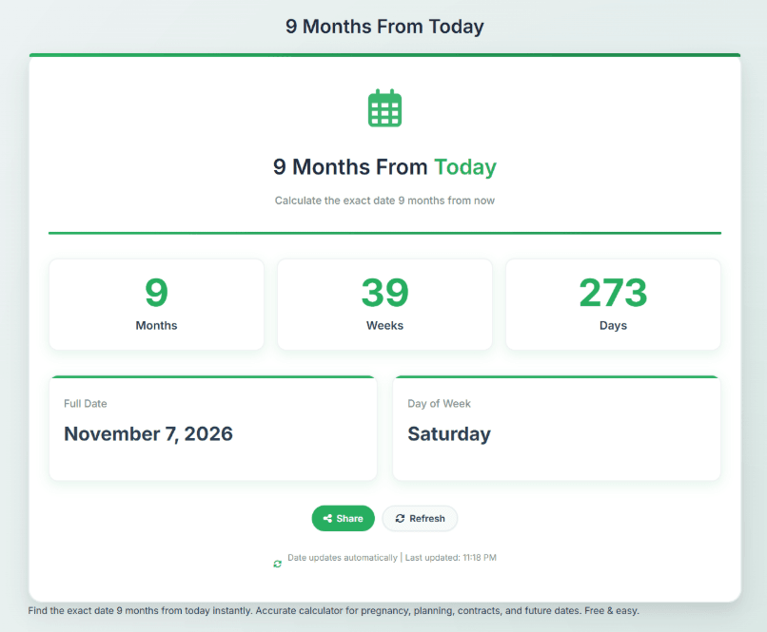
Task: Click the refresh arrows icon in Refresh button
Action: point(400,518)
